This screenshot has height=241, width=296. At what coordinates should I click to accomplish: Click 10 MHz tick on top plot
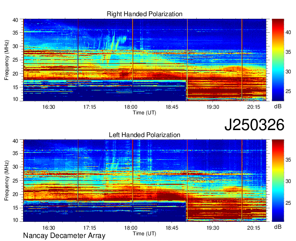15,99
